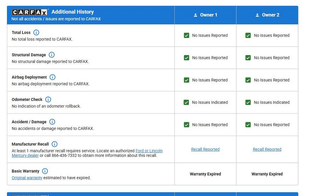Click Accident / Damage check for Owner 2
The image size is (309, 196).
(x=248, y=125)
